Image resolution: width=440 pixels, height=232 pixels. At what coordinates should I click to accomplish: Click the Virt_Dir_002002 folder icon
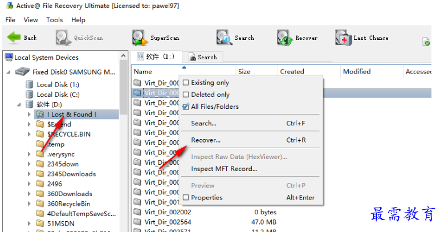click(137, 212)
